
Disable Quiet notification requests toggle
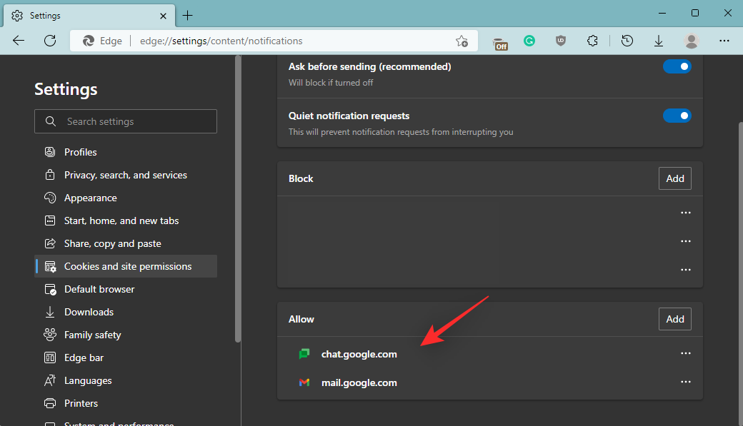677,116
